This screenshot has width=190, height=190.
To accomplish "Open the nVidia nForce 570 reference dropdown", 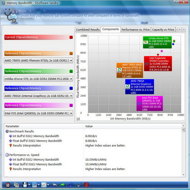I will [x=38, y=79].
